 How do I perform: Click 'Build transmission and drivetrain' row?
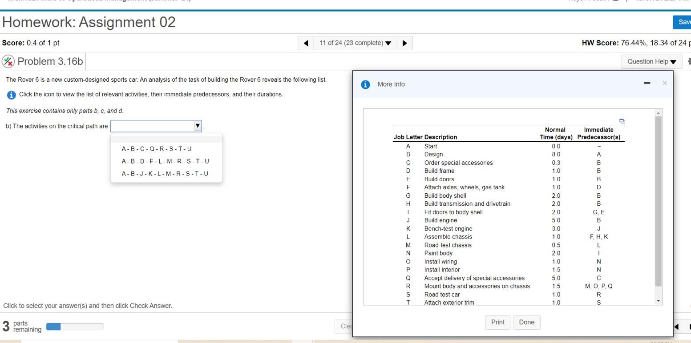(467, 204)
